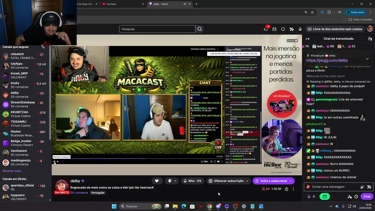
Task: Collapse the chat panel with arrow icon
Action: point(308,39)
